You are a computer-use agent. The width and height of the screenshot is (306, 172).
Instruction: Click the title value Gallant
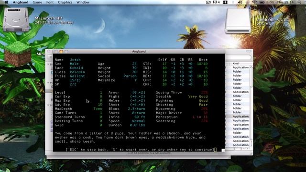77,76
